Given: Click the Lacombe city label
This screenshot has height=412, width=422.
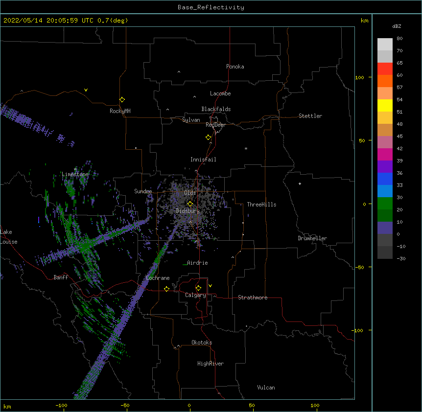Looking at the screenshot, I should click(x=220, y=93).
